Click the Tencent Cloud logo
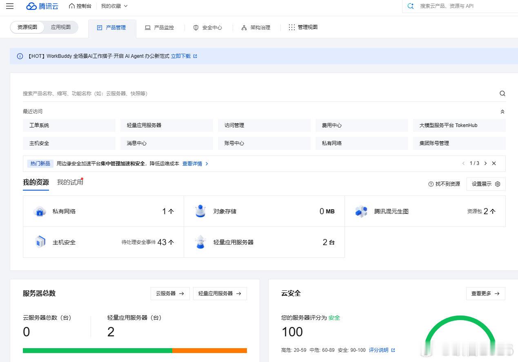Viewport: 518px width, 362px height. 42,6
